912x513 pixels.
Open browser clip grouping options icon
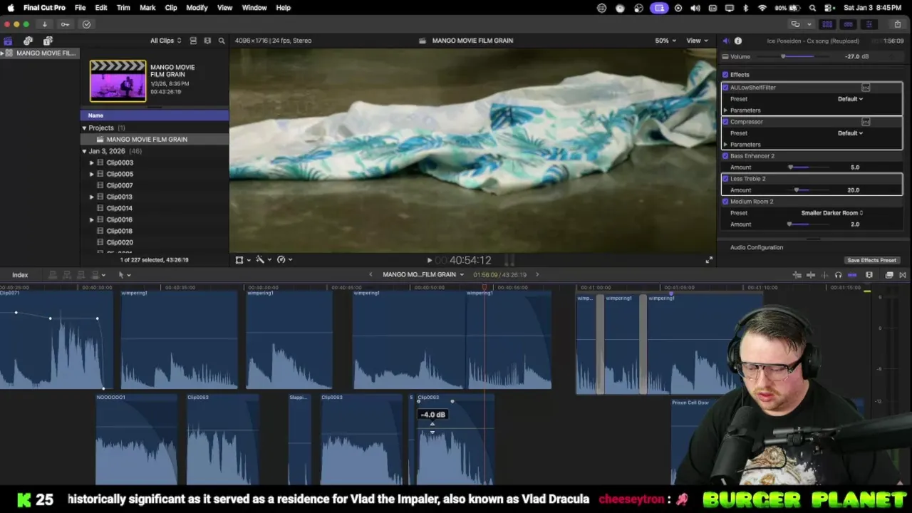(207, 41)
